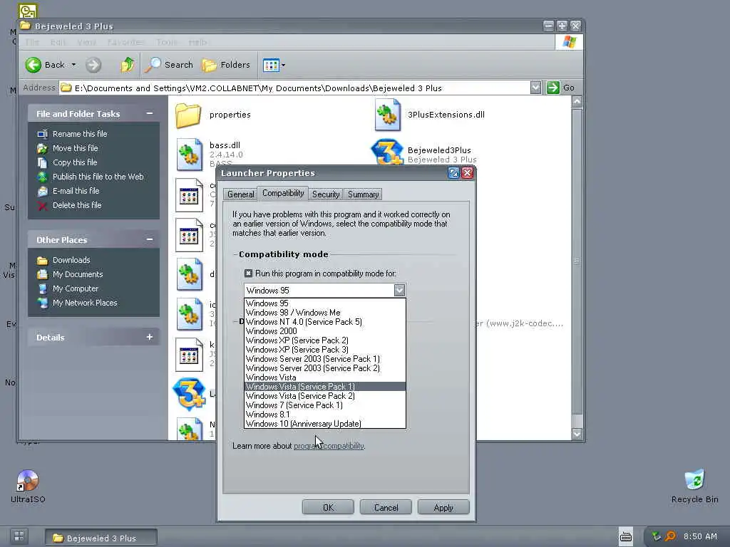Screen dimensions: 730x547
Task: Choose Windows XP (Service Pack 3)
Action: pyautogui.click(x=325, y=350)
